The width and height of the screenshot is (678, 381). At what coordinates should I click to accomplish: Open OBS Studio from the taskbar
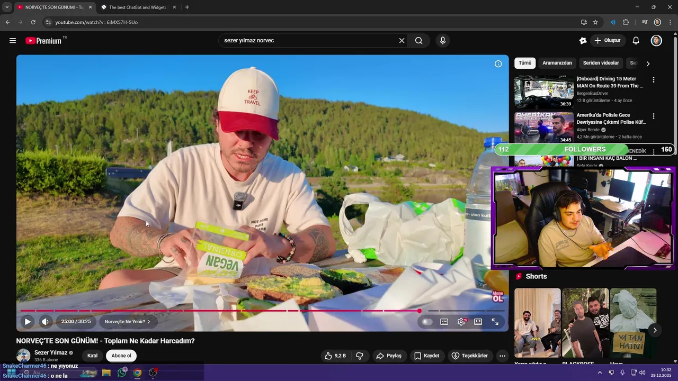click(153, 373)
